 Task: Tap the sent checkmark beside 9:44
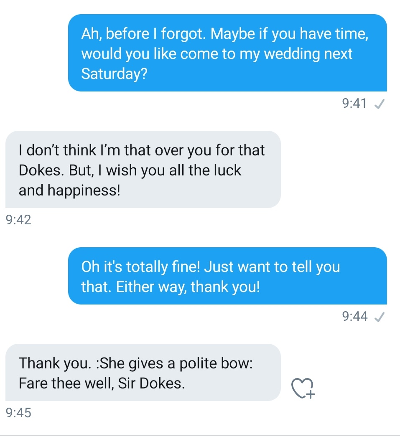[379, 317]
